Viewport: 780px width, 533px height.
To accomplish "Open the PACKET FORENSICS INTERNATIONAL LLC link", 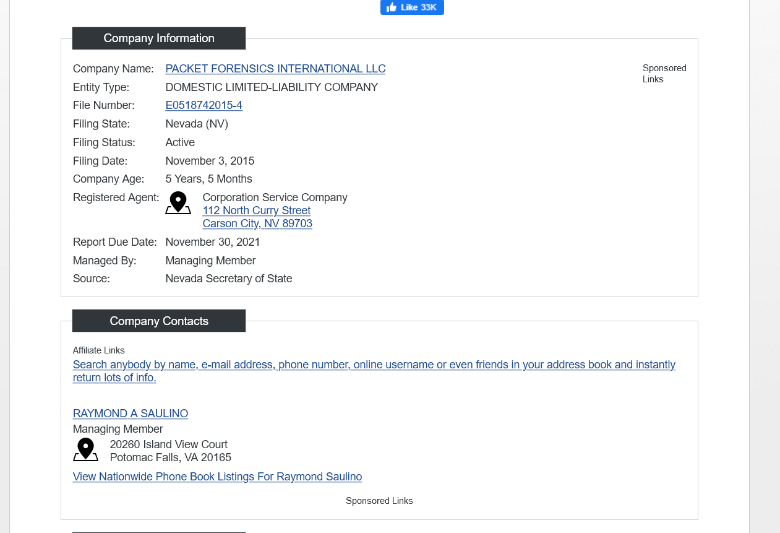I will point(275,69).
